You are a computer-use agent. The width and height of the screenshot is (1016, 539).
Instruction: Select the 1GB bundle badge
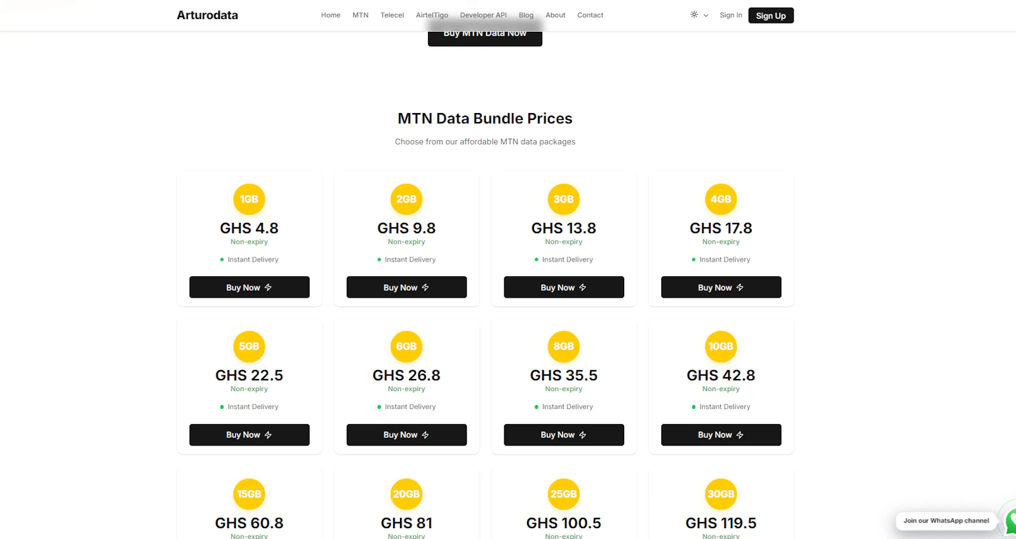tap(249, 199)
